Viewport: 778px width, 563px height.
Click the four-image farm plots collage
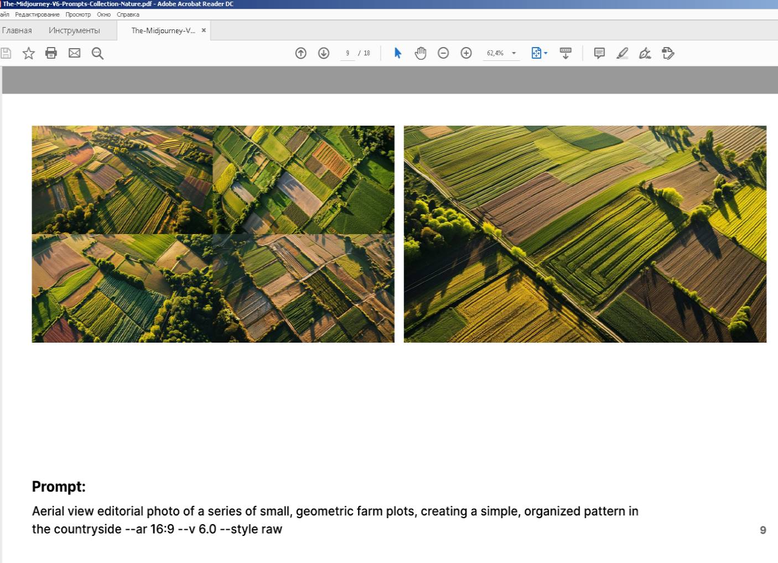[213, 234]
